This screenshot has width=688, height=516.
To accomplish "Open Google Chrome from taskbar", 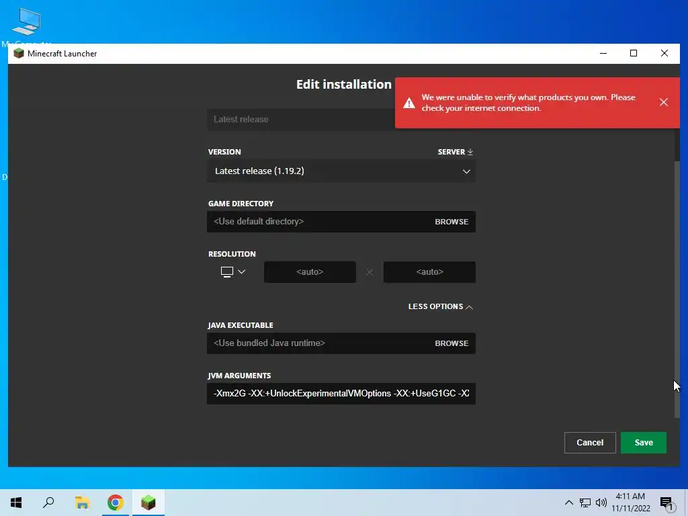I will click(116, 503).
